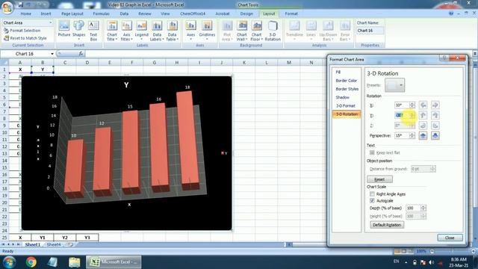Viewport: 478px width, 269px height.
Task: Adjust the Depth percent spinner
Action: tap(423, 208)
